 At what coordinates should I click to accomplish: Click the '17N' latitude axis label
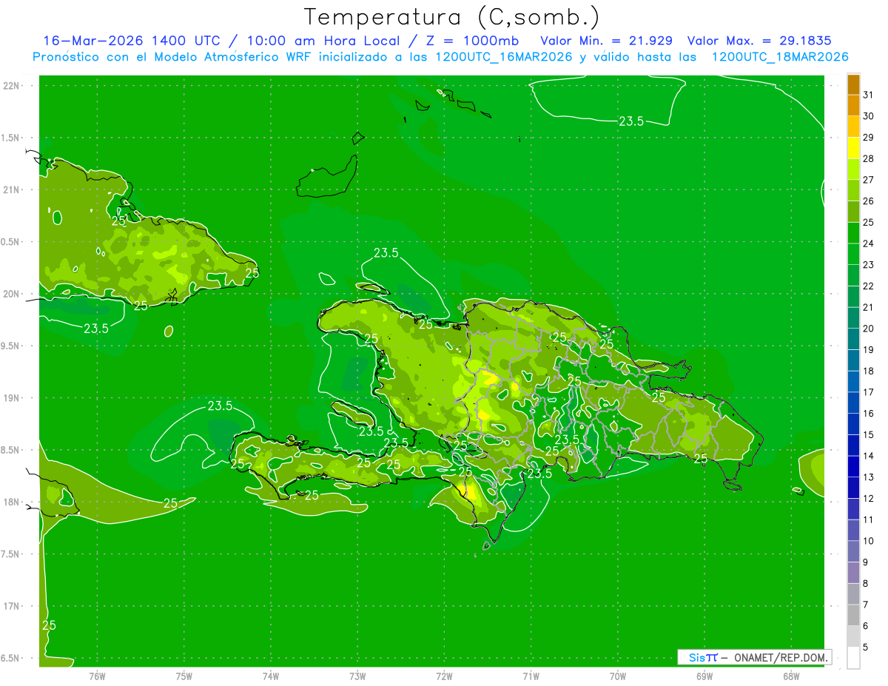11,606
